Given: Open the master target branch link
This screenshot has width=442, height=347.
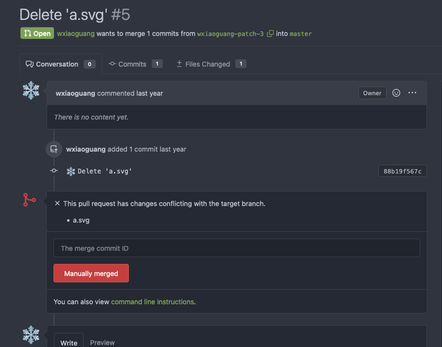Looking at the screenshot, I should [301, 34].
